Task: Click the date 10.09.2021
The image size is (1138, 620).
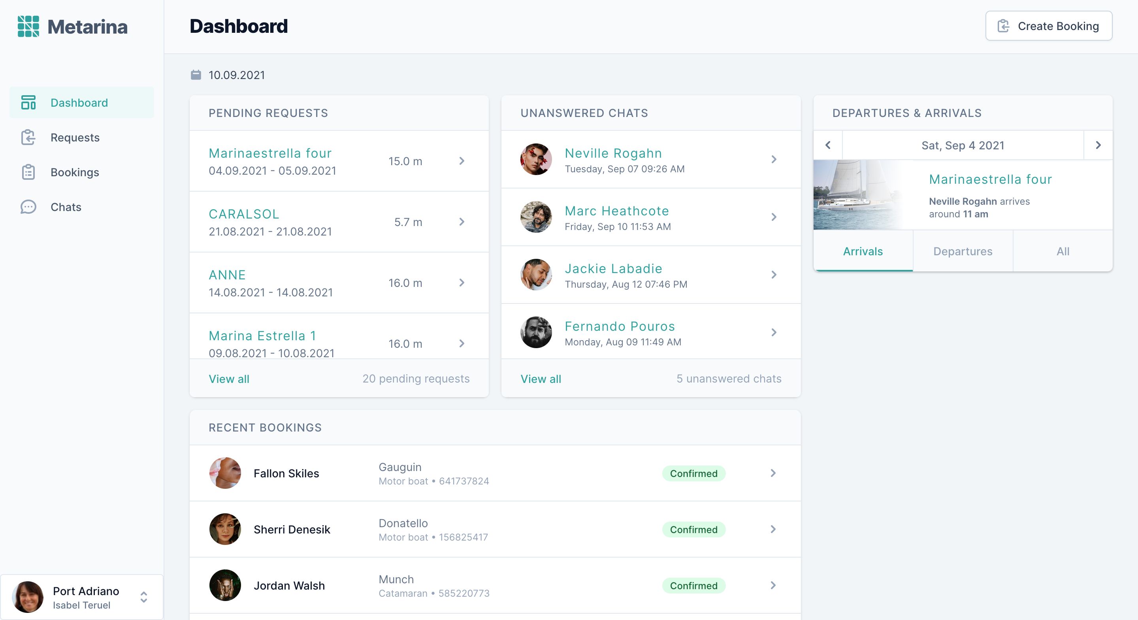Action: point(236,75)
